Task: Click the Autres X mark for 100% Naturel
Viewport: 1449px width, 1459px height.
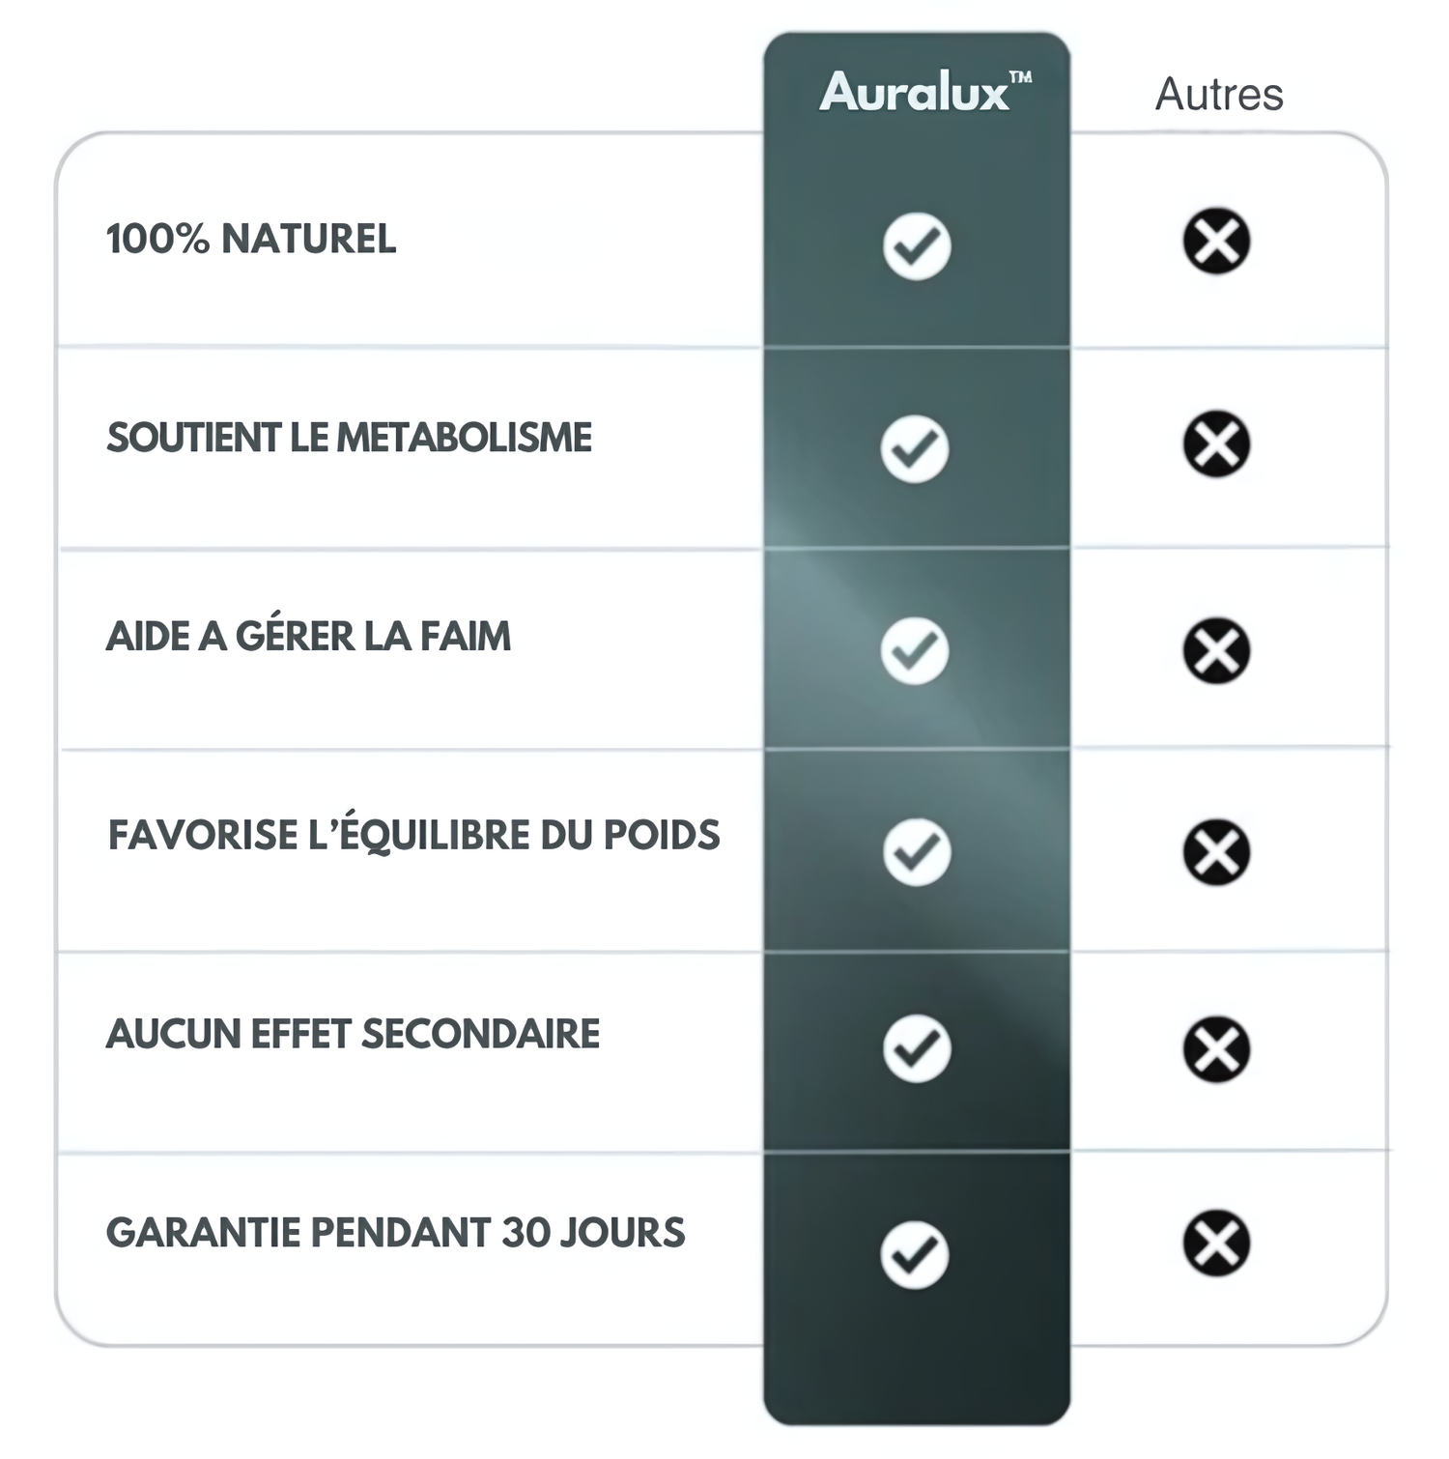Action: pos(1216,241)
